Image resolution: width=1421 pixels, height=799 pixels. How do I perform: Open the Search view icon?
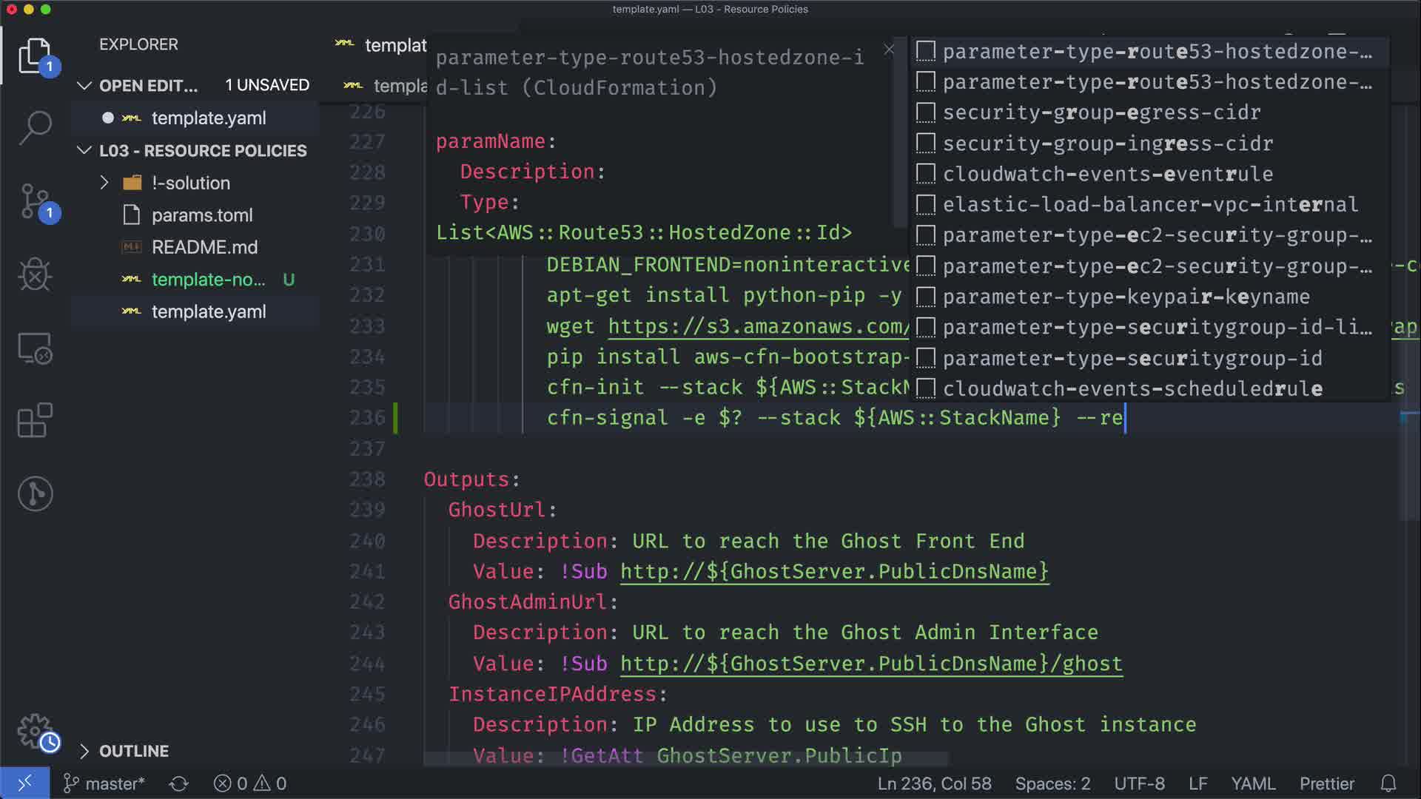pos(34,128)
